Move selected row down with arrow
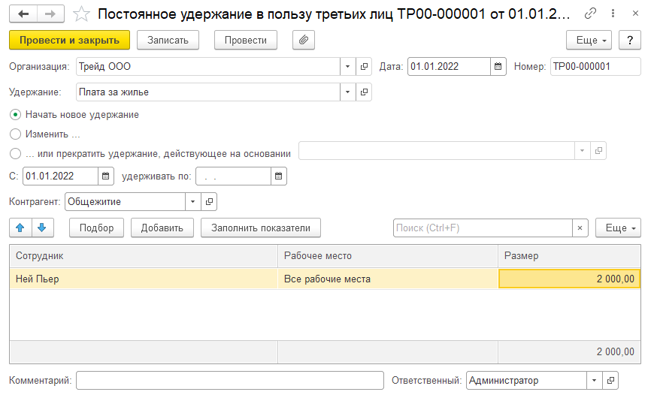 click(x=42, y=228)
